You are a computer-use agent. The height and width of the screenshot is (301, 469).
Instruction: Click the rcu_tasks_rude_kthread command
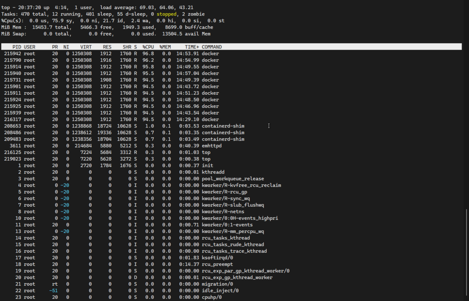click(233, 244)
